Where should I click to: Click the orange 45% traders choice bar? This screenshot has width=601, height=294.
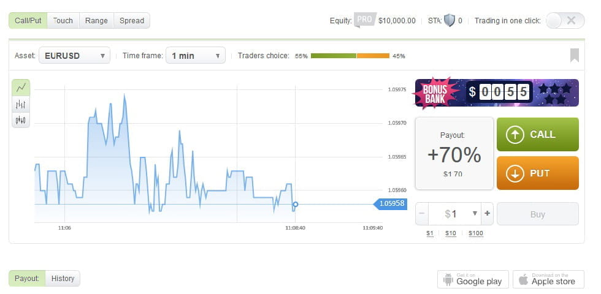pyautogui.click(x=373, y=56)
